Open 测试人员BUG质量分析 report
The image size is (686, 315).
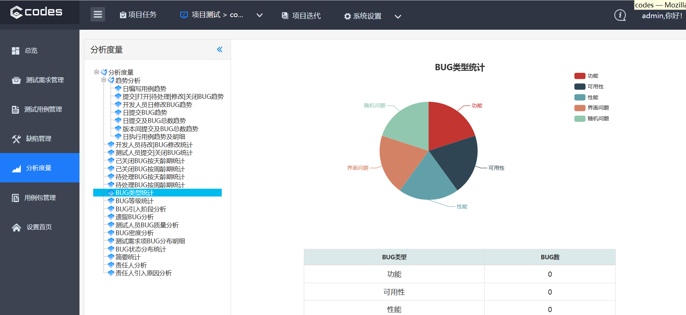point(147,225)
